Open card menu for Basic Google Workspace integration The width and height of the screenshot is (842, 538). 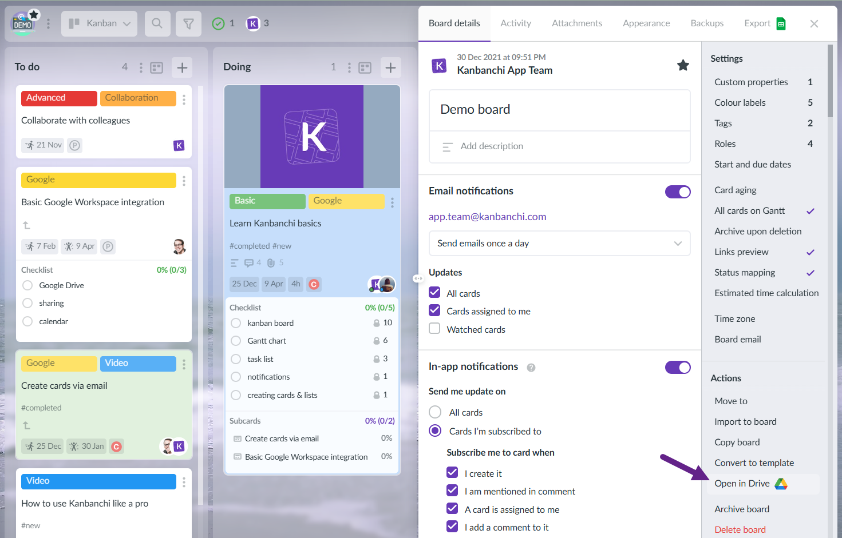pos(184,181)
